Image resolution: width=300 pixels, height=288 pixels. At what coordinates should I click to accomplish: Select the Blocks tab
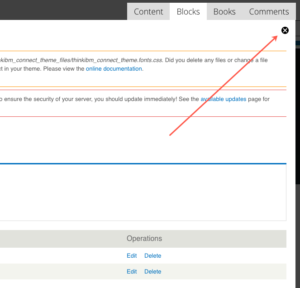click(188, 11)
